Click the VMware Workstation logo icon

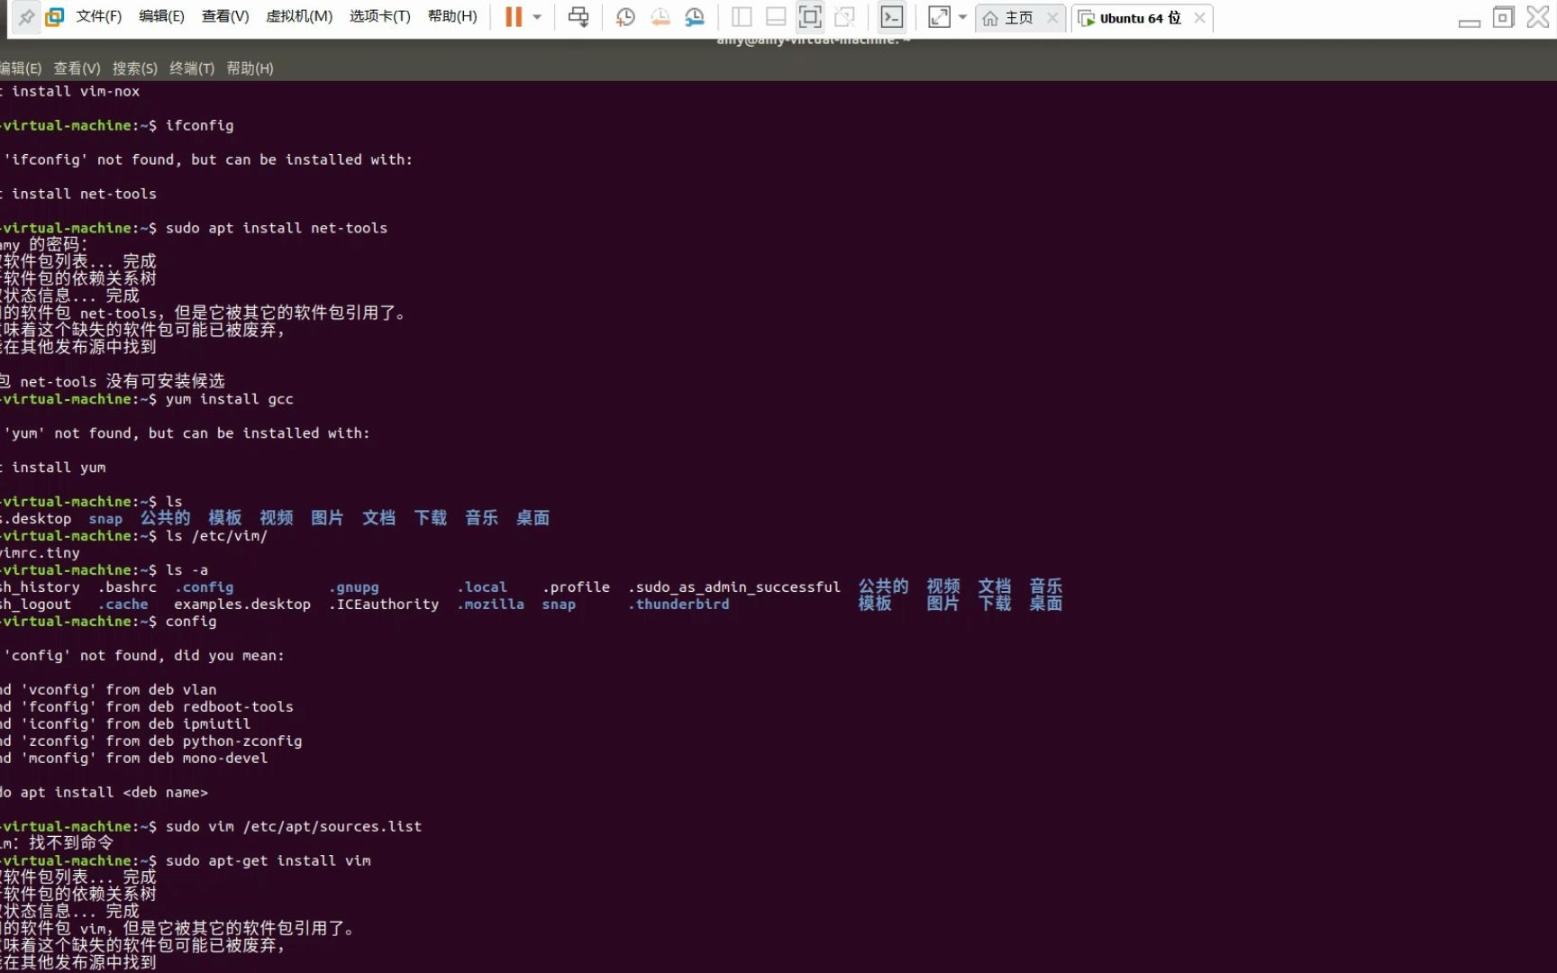[55, 17]
